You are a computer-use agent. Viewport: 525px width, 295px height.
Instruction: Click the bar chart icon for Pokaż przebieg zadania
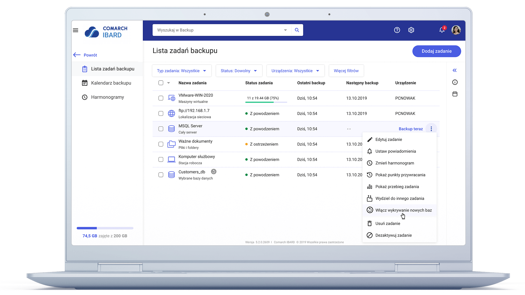point(370,187)
